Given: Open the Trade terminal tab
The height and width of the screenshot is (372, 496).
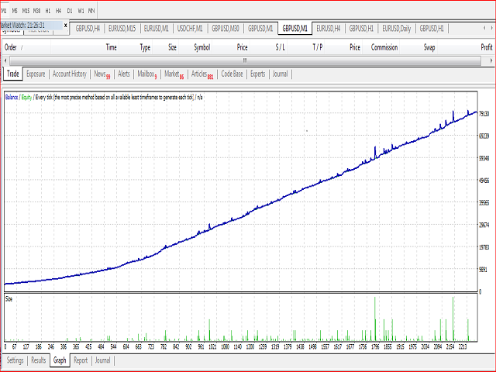Looking at the screenshot, I should click(x=13, y=74).
